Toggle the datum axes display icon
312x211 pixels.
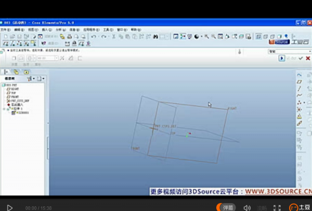[x=12, y=43]
